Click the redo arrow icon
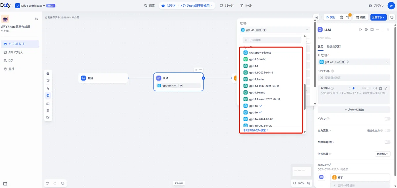 coord(55,183)
